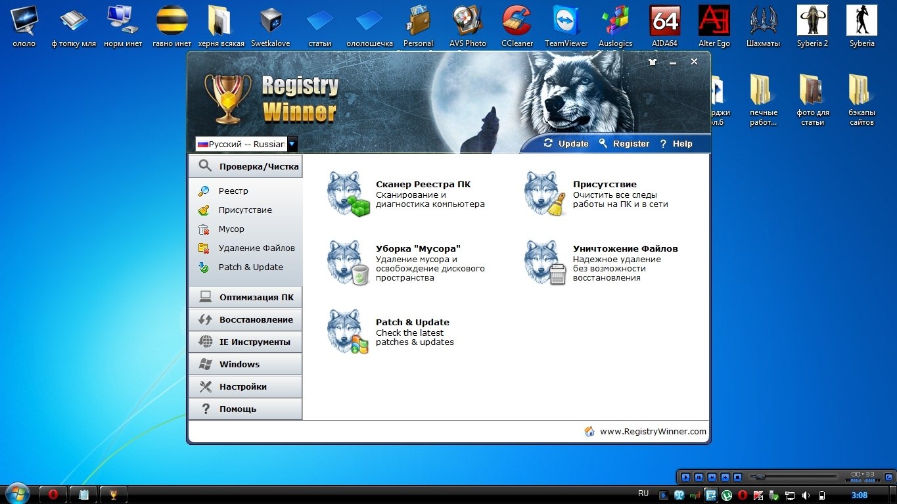Click the Update button in header
Viewport: 897px width, 504px height.
tap(566, 143)
